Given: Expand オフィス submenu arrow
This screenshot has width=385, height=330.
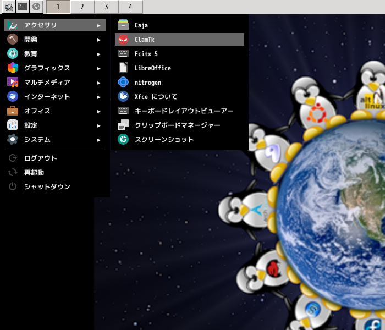Looking at the screenshot, I should (x=98, y=112).
